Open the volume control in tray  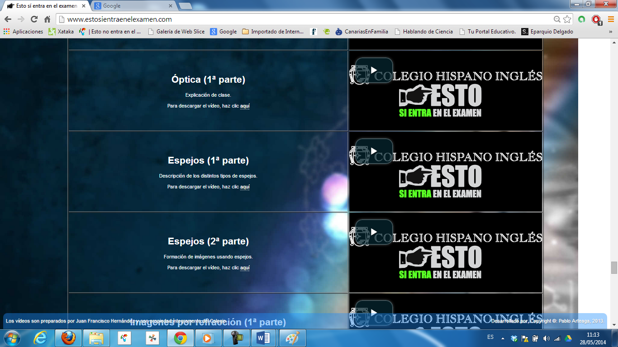click(x=547, y=338)
